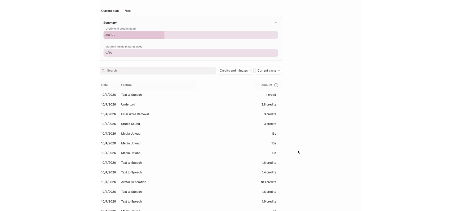Click the date in the Avatar Generation row

(x=109, y=182)
